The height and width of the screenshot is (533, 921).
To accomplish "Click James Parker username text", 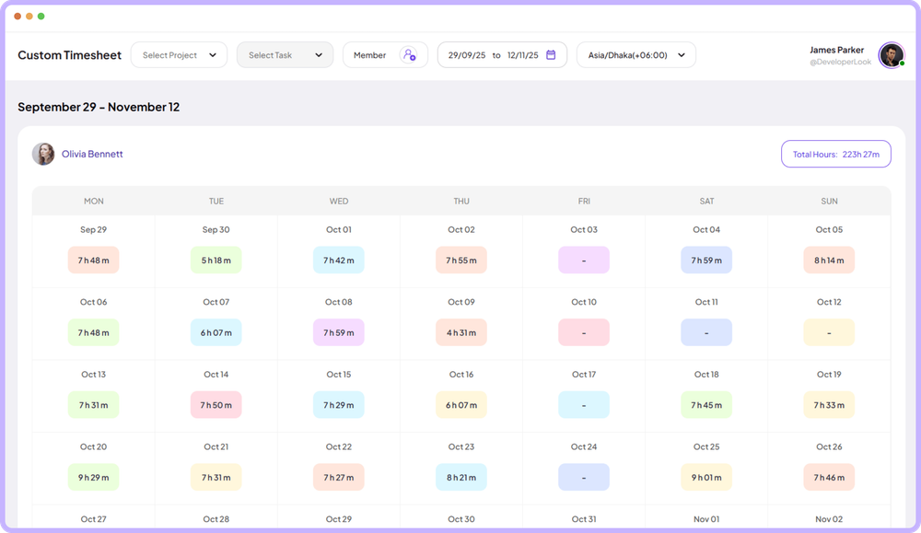I will (836, 50).
